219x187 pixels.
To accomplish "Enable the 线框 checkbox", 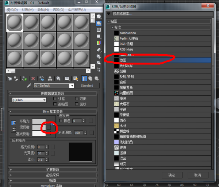I will [55, 99].
